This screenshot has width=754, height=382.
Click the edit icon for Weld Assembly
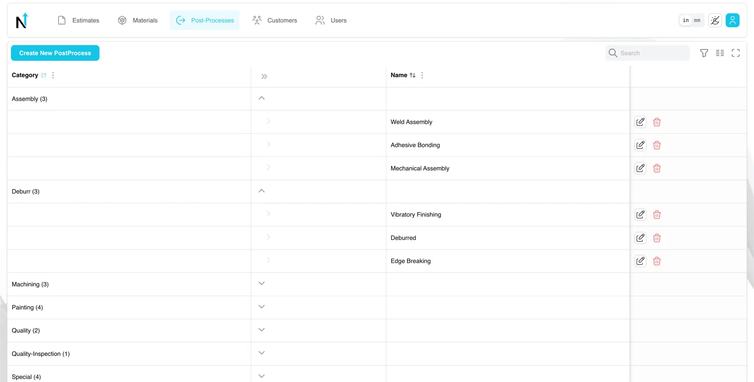[640, 122]
